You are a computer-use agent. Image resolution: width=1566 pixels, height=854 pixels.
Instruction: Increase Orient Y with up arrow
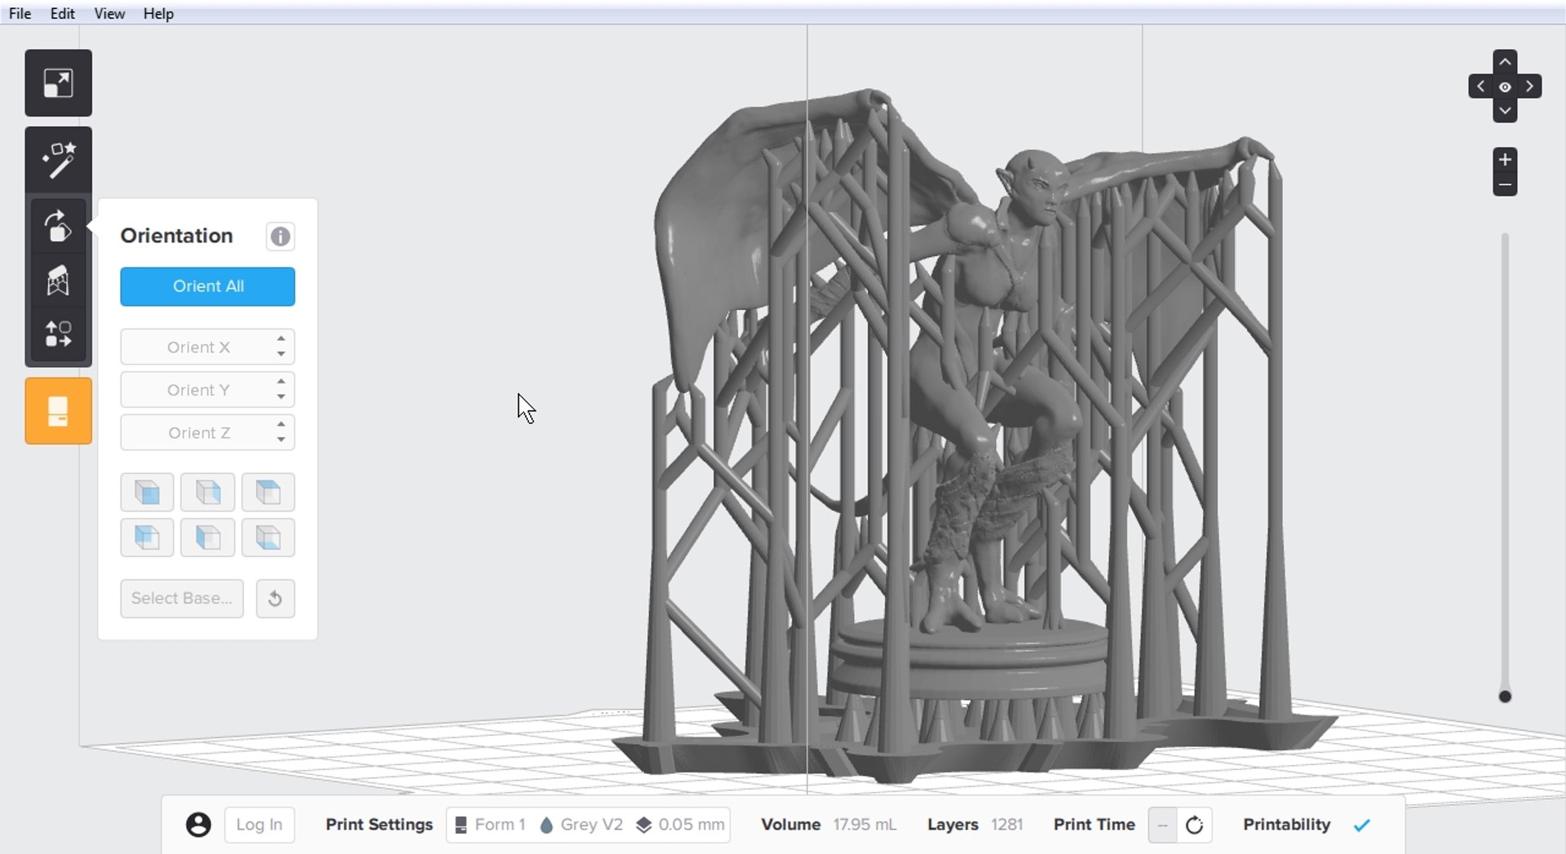pyautogui.click(x=281, y=381)
